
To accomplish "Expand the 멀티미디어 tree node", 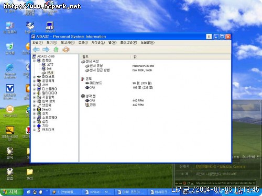I will click(x=34, y=93).
